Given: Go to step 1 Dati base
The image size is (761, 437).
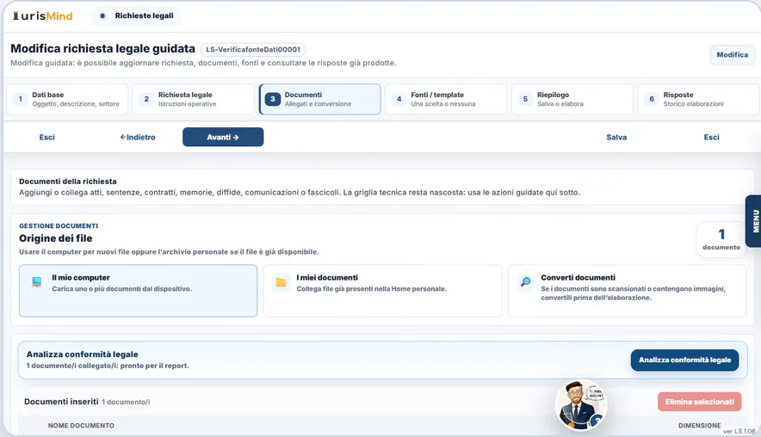Looking at the screenshot, I should click(x=67, y=100).
